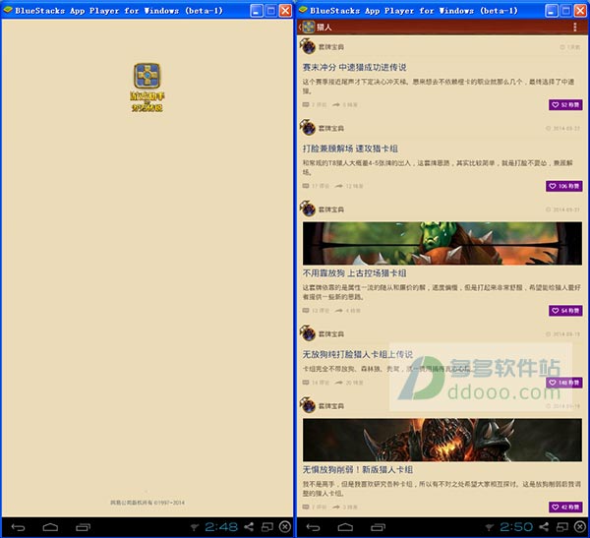
Task: Open the orc hunter banner image
Action: [442, 243]
